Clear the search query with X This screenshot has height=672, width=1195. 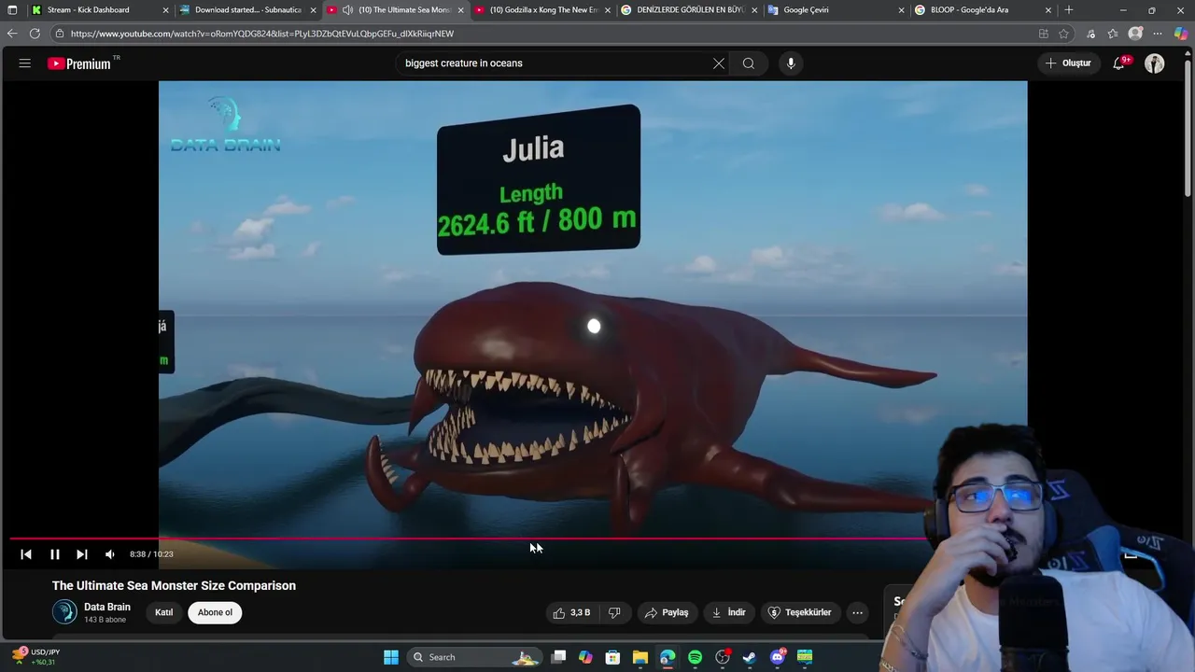tap(719, 63)
